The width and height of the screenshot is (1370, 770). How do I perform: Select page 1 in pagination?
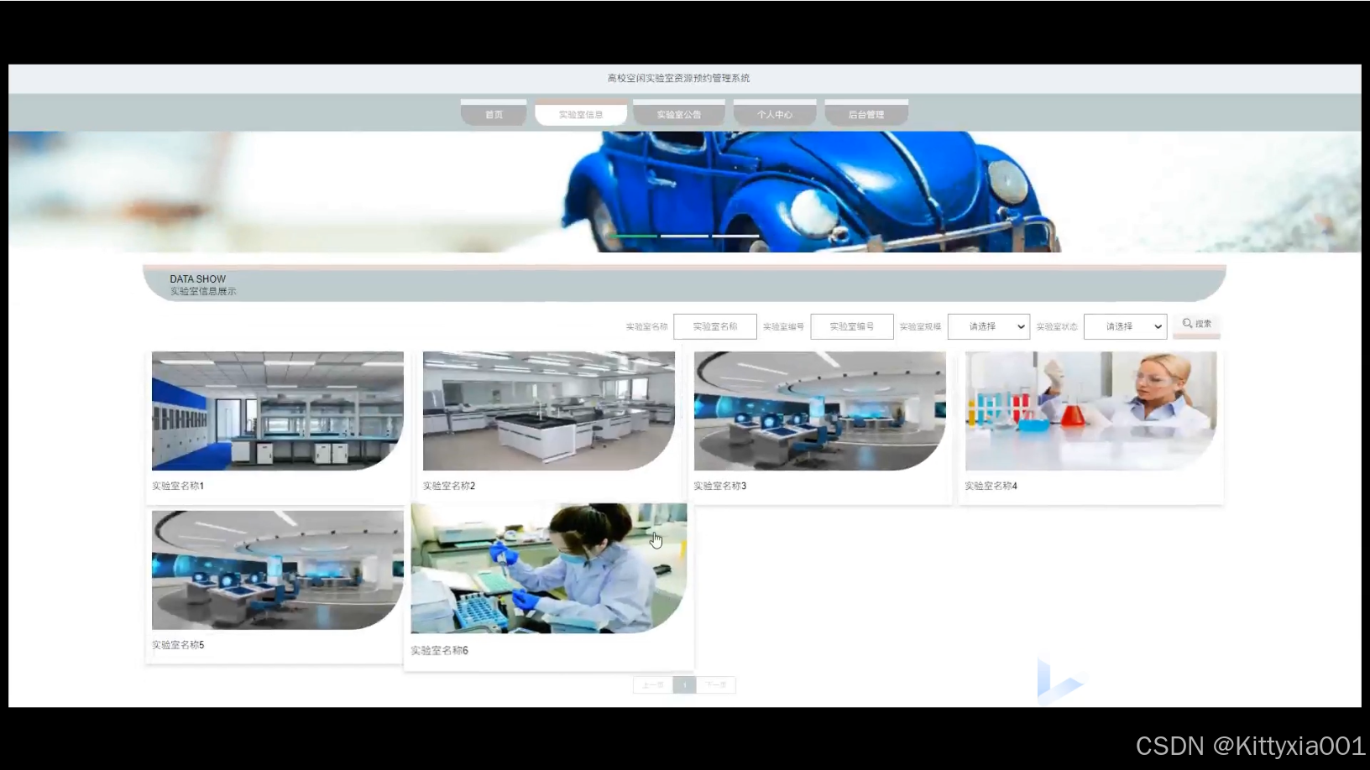tap(684, 685)
